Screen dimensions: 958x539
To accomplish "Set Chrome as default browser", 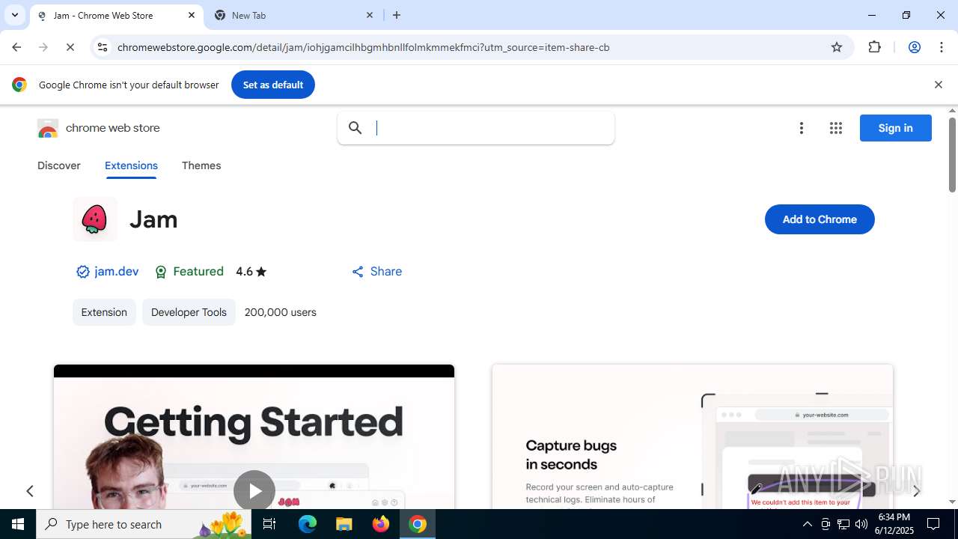I will coord(273,85).
